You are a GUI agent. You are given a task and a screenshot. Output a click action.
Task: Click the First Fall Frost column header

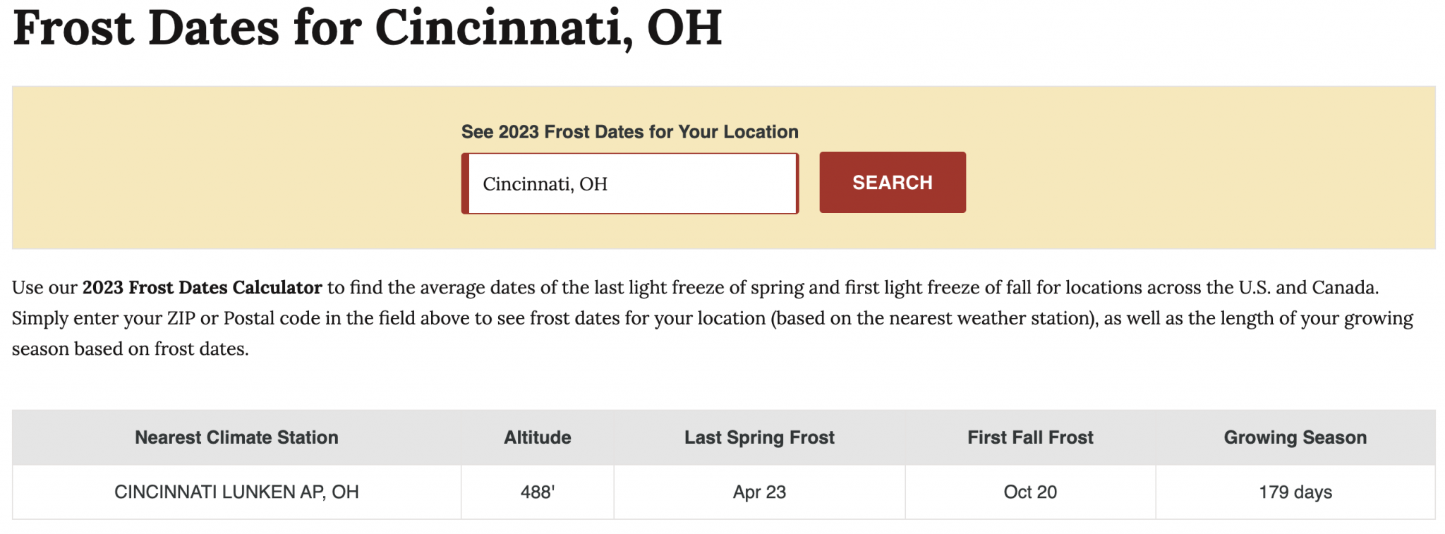[x=1029, y=437]
